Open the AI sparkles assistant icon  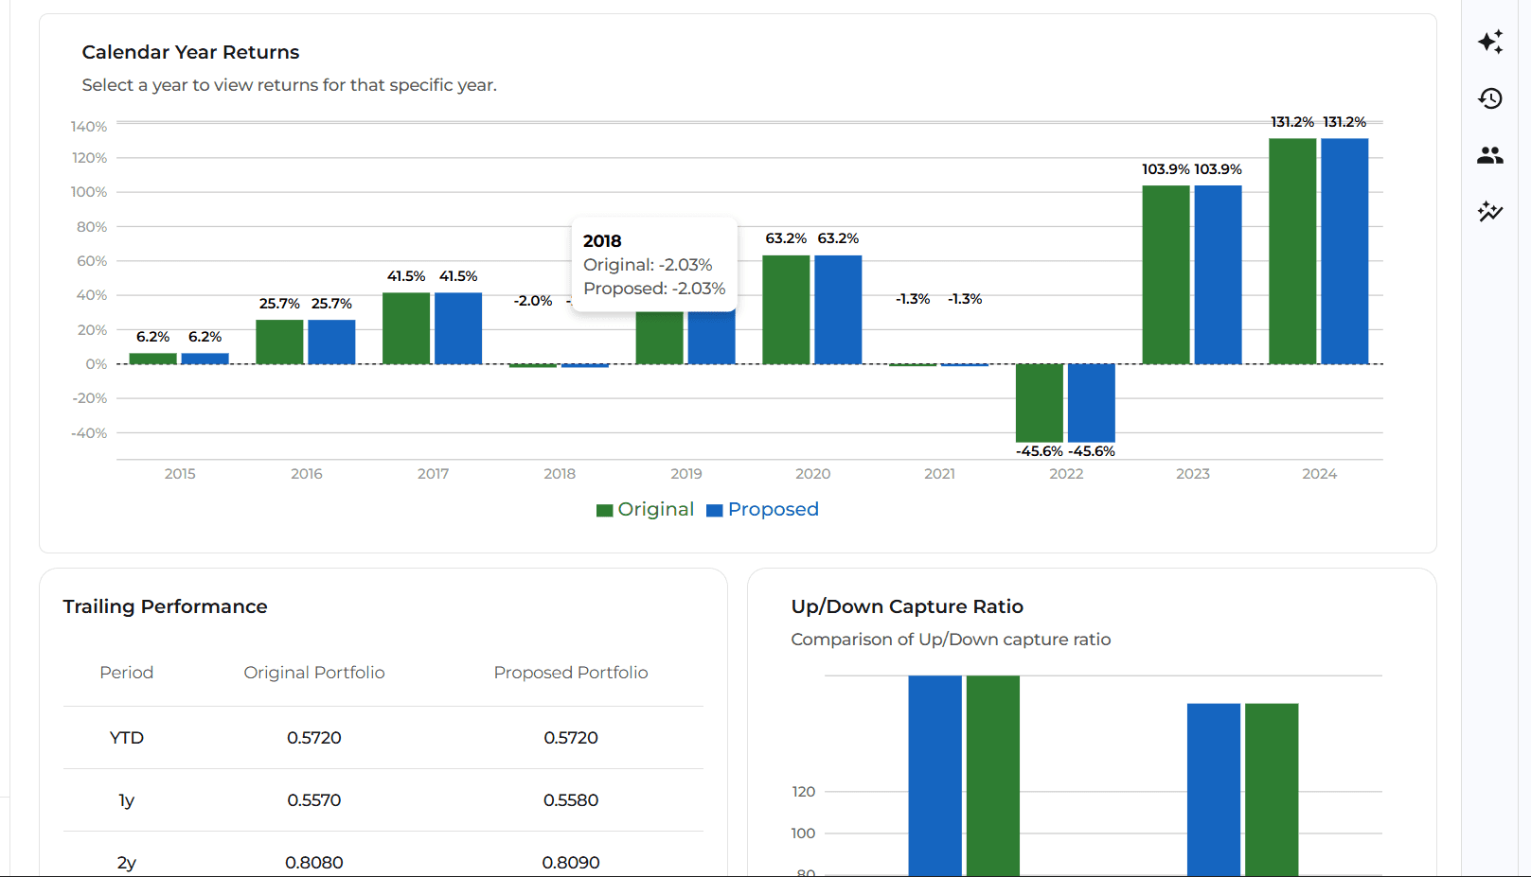tap(1489, 42)
